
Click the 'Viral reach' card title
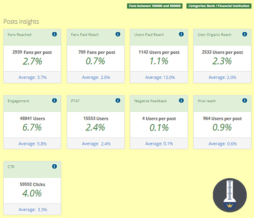[207, 101]
